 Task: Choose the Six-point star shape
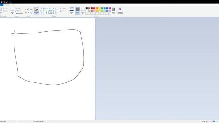49,13
